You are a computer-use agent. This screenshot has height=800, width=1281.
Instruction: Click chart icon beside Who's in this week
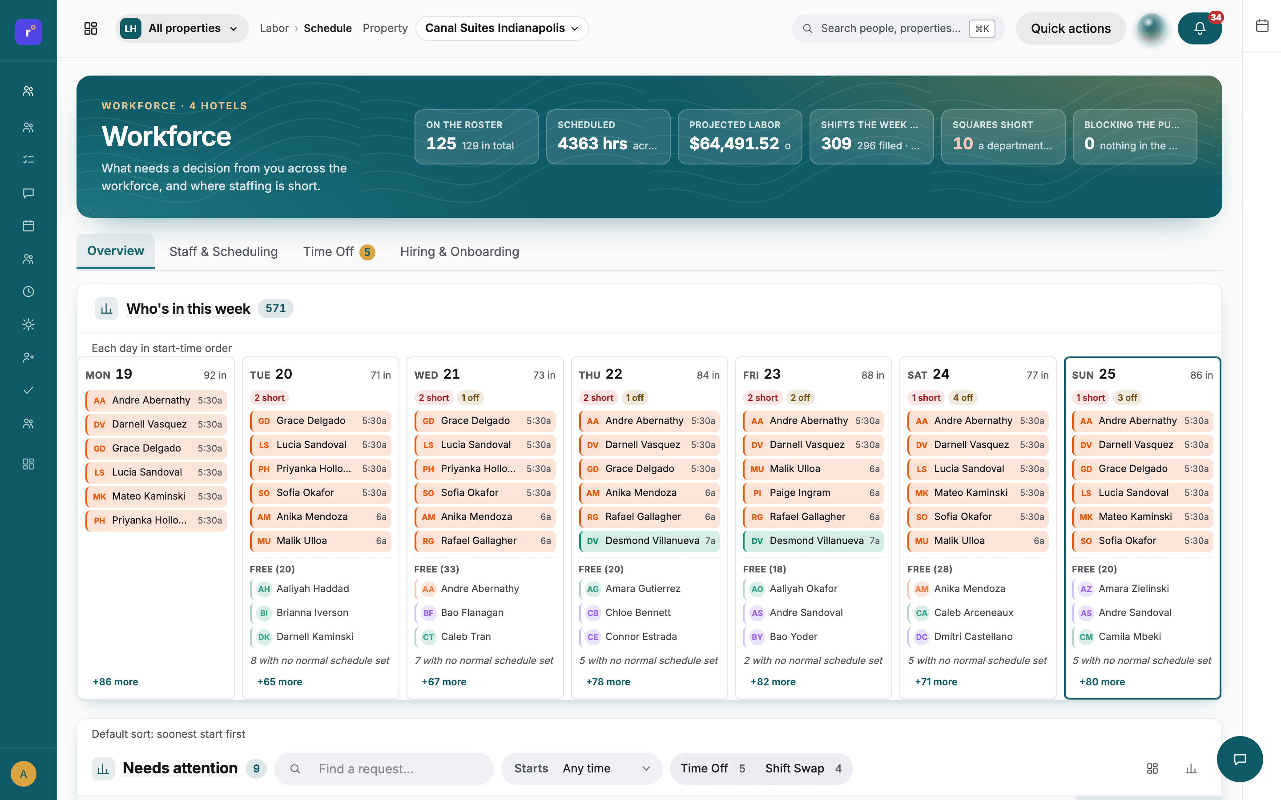[106, 308]
